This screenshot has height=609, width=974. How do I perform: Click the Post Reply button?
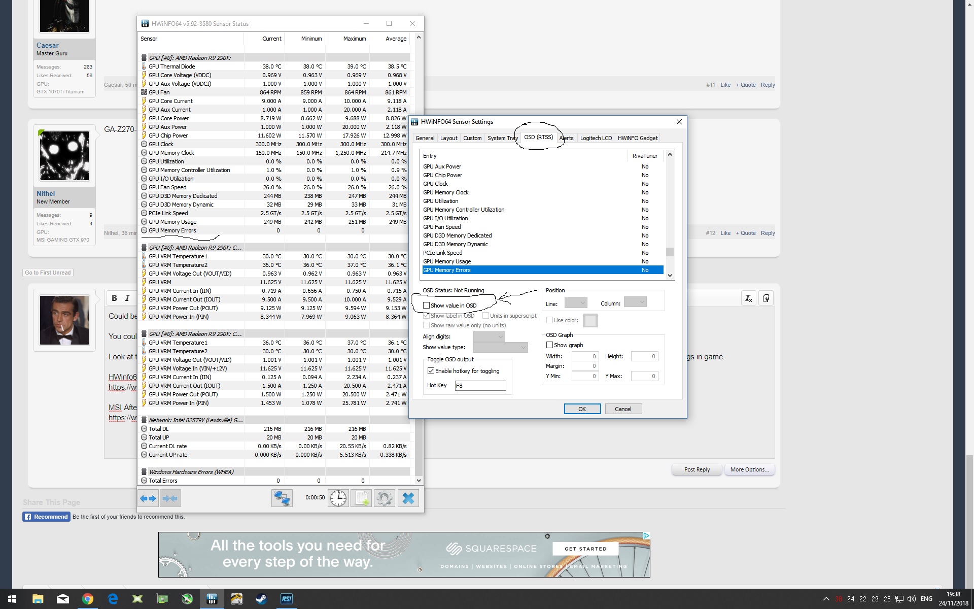tap(697, 469)
